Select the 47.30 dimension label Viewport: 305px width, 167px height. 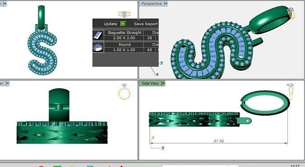pyautogui.click(x=219, y=141)
